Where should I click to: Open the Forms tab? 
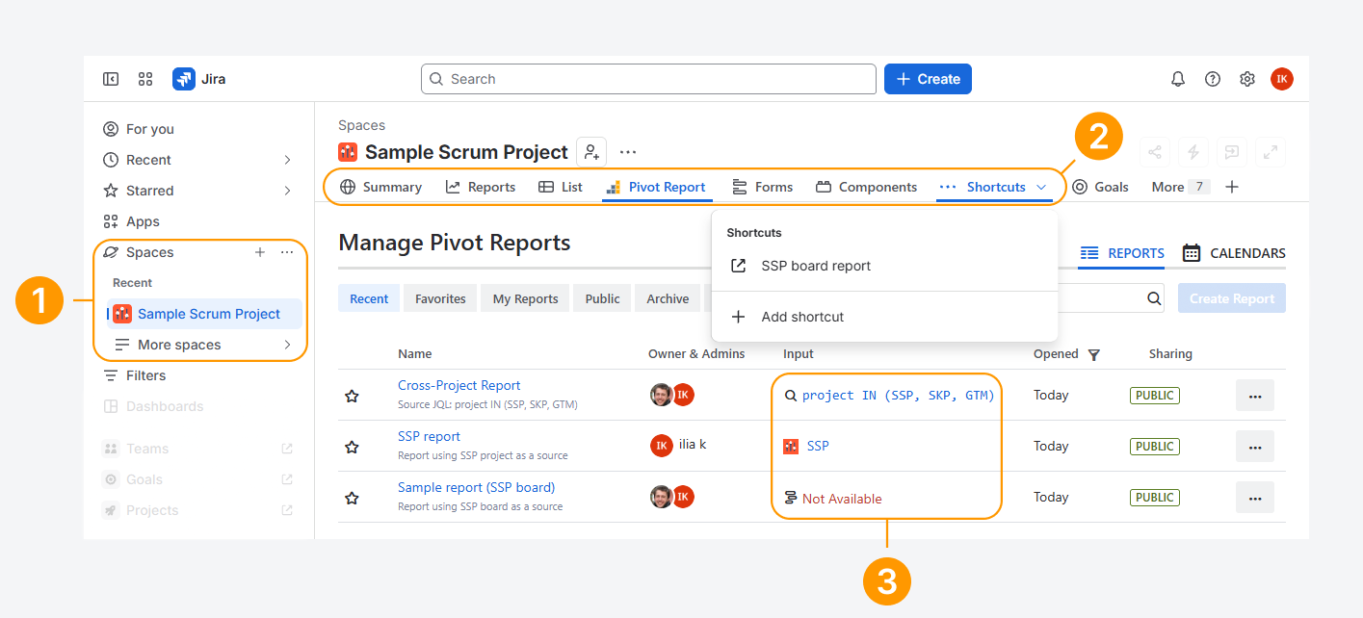(763, 187)
